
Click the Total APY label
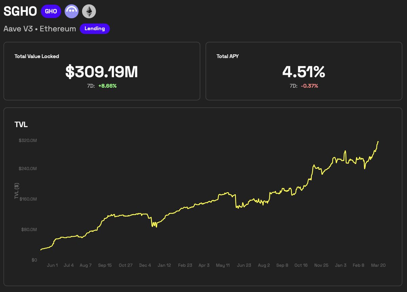coord(228,56)
